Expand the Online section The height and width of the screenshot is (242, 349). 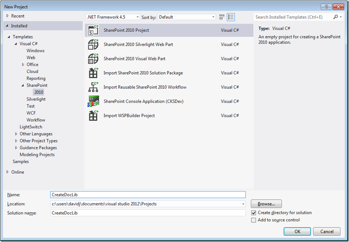pyautogui.click(x=8, y=172)
